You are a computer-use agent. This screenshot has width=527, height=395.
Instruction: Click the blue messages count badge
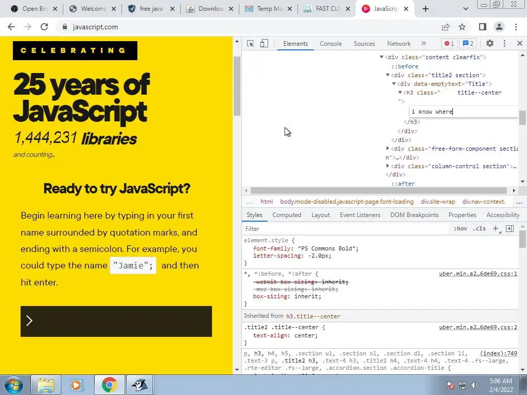tap(468, 43)
